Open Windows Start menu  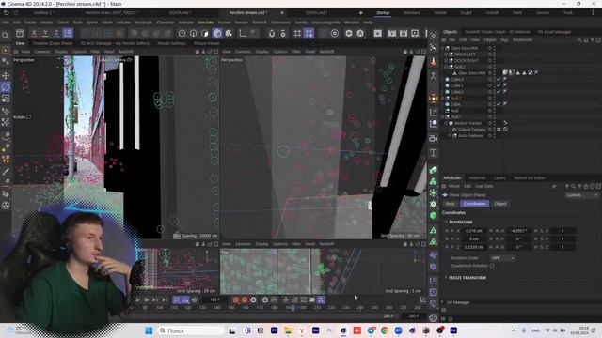point(149,330)
